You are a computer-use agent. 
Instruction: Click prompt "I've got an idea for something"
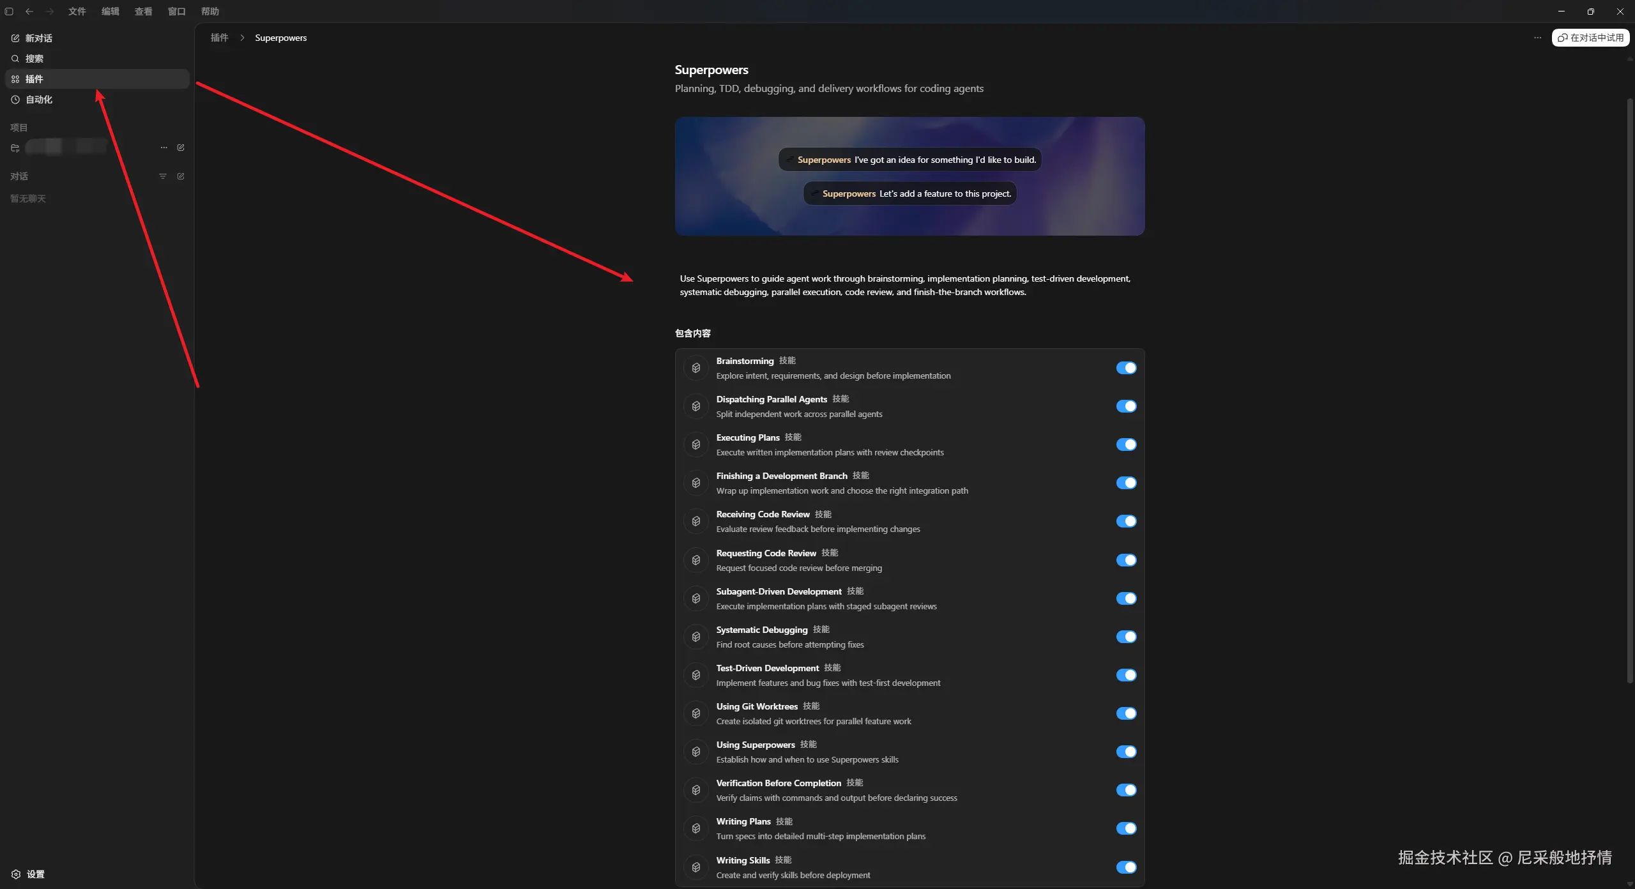[x=910, y=160]
